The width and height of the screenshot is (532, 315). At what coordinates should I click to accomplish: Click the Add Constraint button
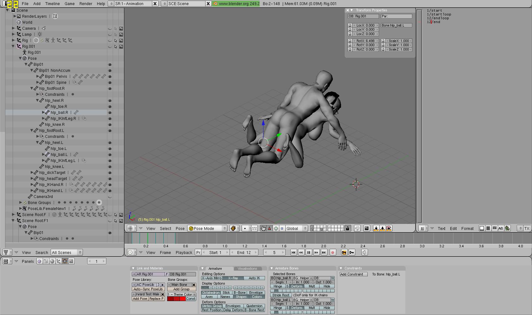click(x=353, y=274)
